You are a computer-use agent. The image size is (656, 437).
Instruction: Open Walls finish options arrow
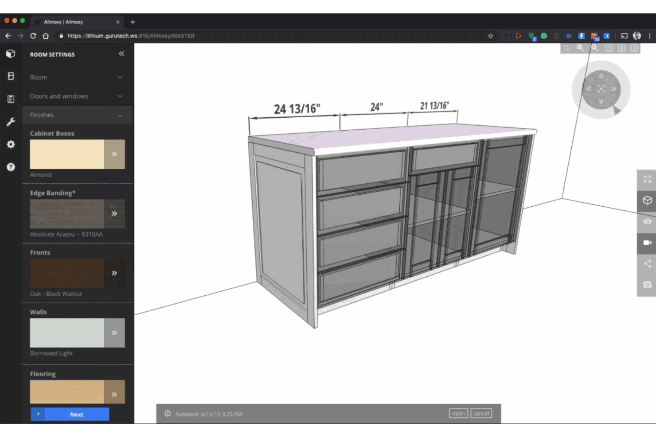click(114, 333)
